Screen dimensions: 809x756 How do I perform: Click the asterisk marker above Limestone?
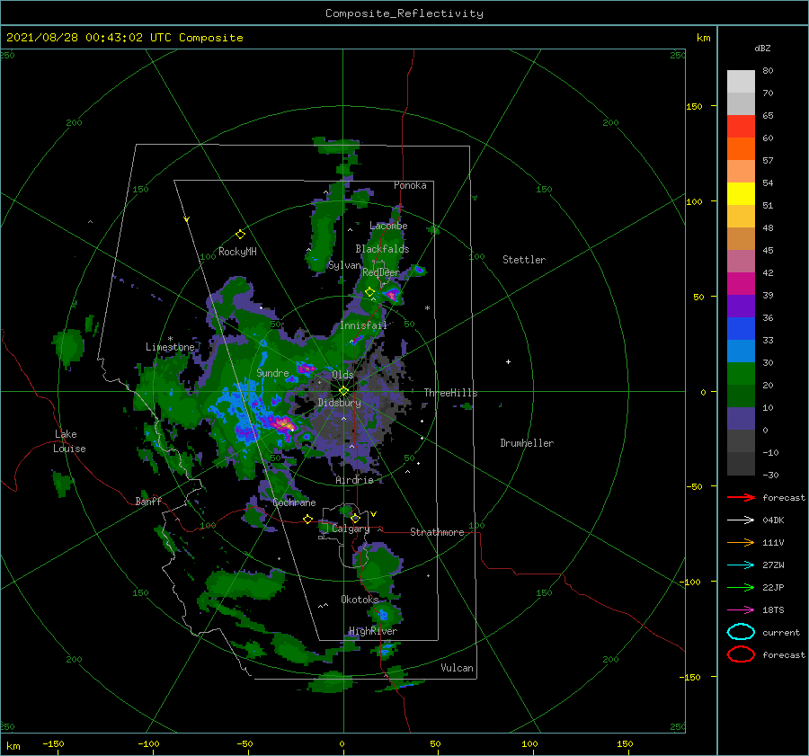(170, 339)
